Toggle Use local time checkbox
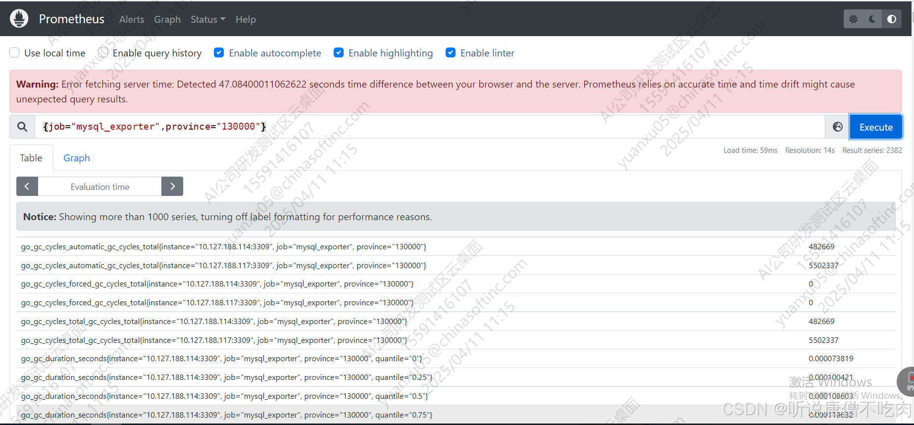Screen dimensions: 914x425 (x=14, y=52)
